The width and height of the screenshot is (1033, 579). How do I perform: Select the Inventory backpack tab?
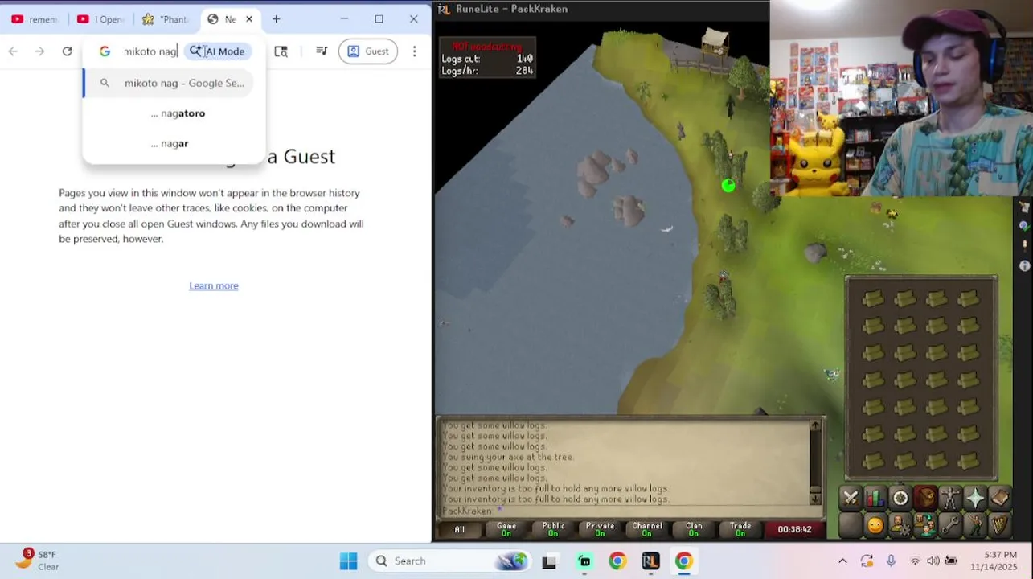point(925,499)
